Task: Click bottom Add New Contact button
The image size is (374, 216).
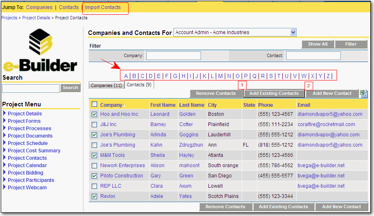Action: click(x=342, y=207)
